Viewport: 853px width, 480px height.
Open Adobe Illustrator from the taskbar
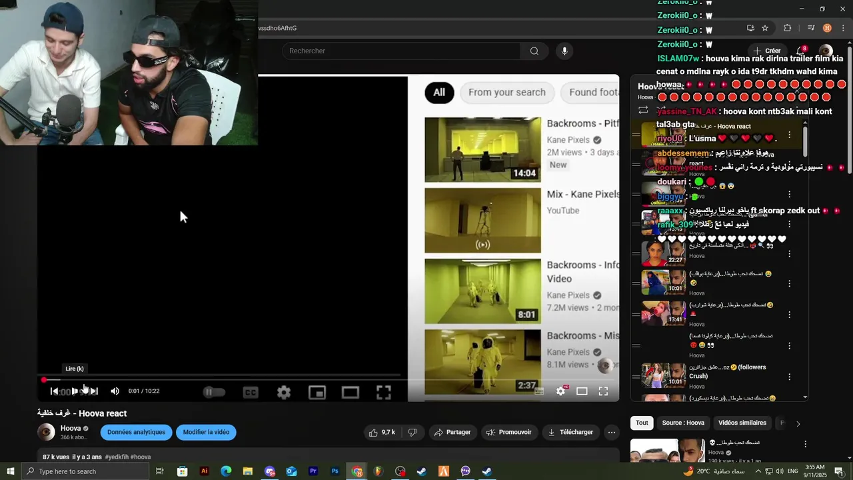205,471
